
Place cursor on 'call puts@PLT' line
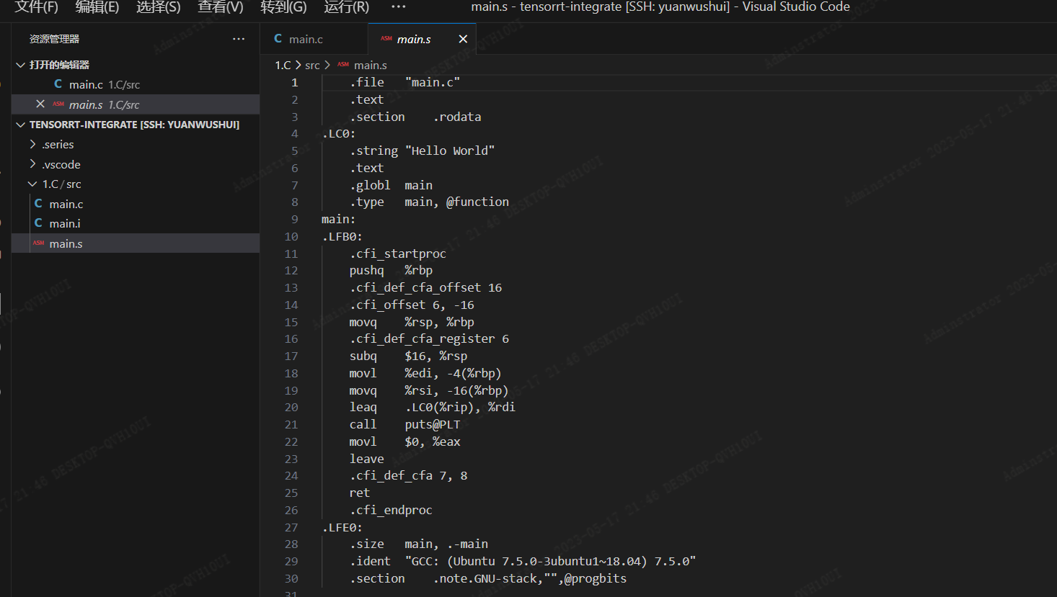(x=404, y=424)
